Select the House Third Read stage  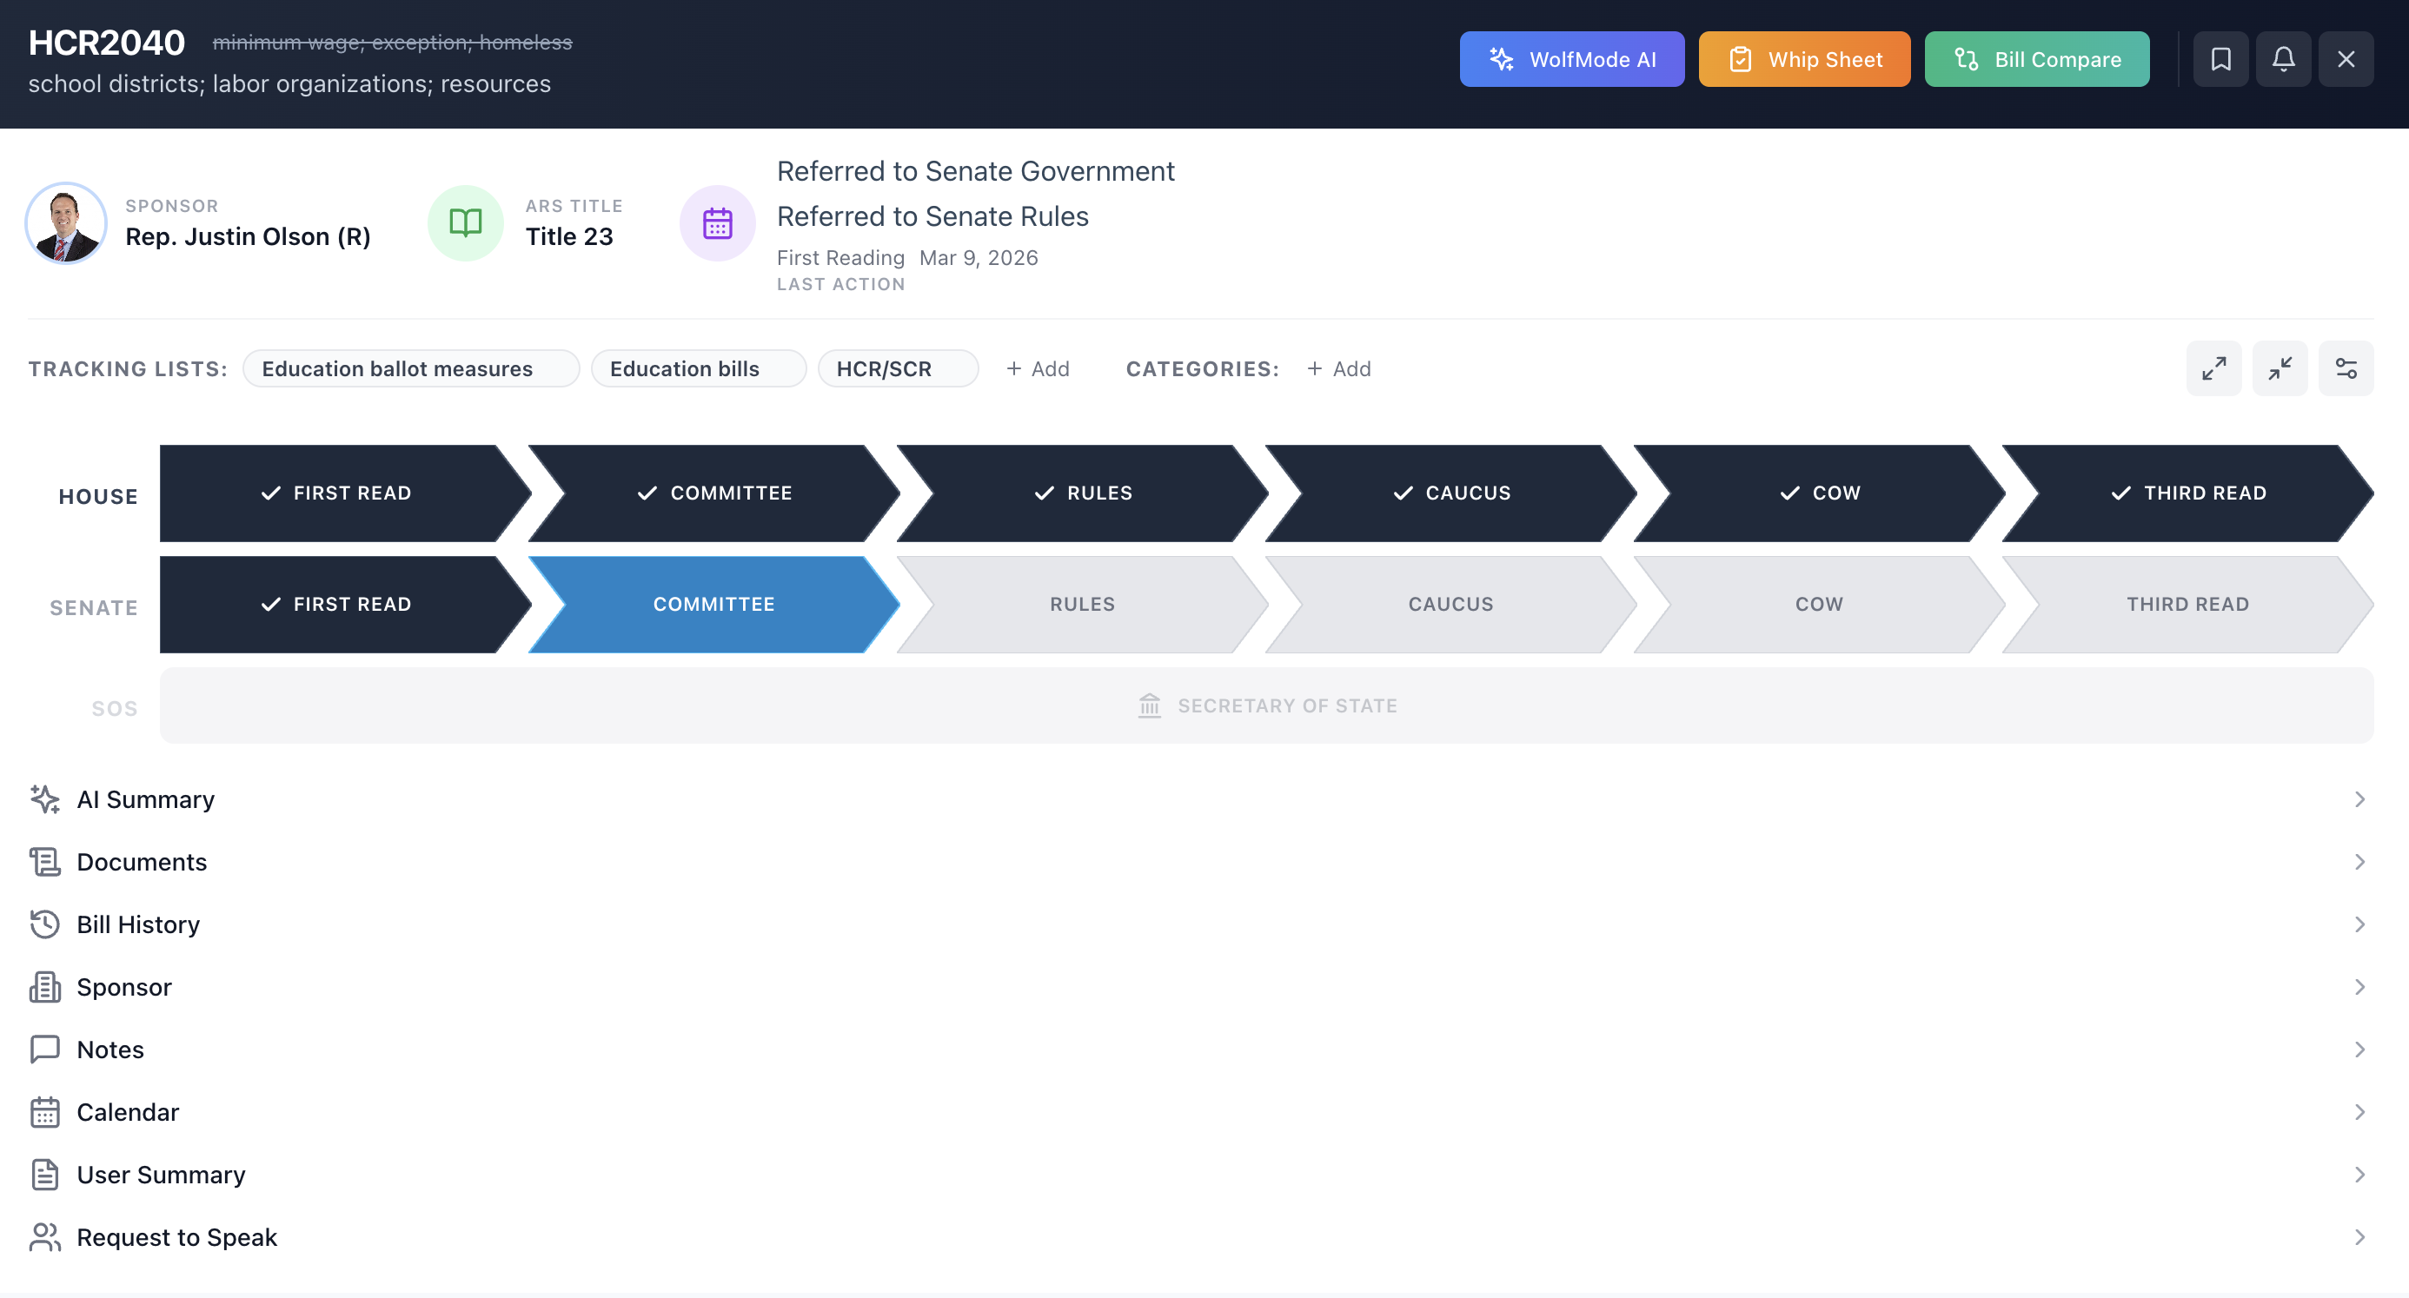coord(2187,493)
